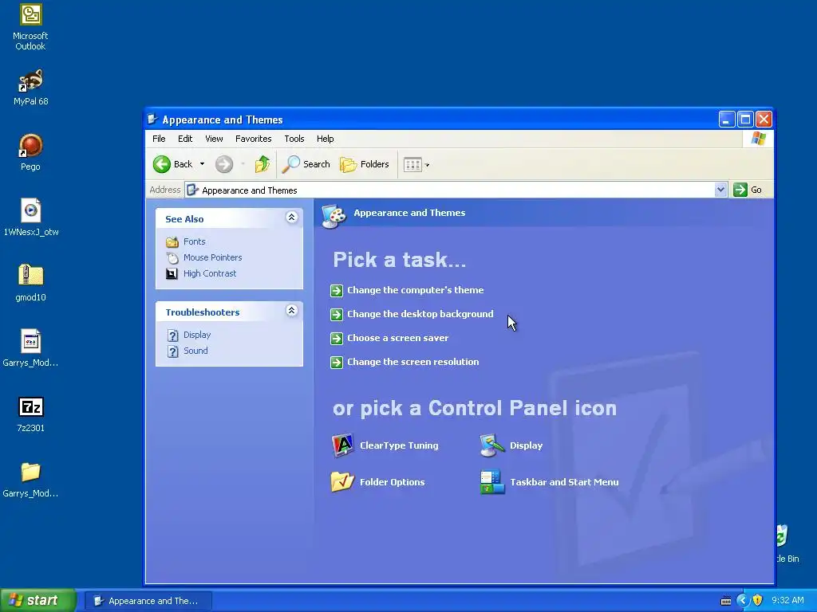This screenshot has height=612, width=817.
Task: Collapse the See Also panel
Action: (292, 218)
